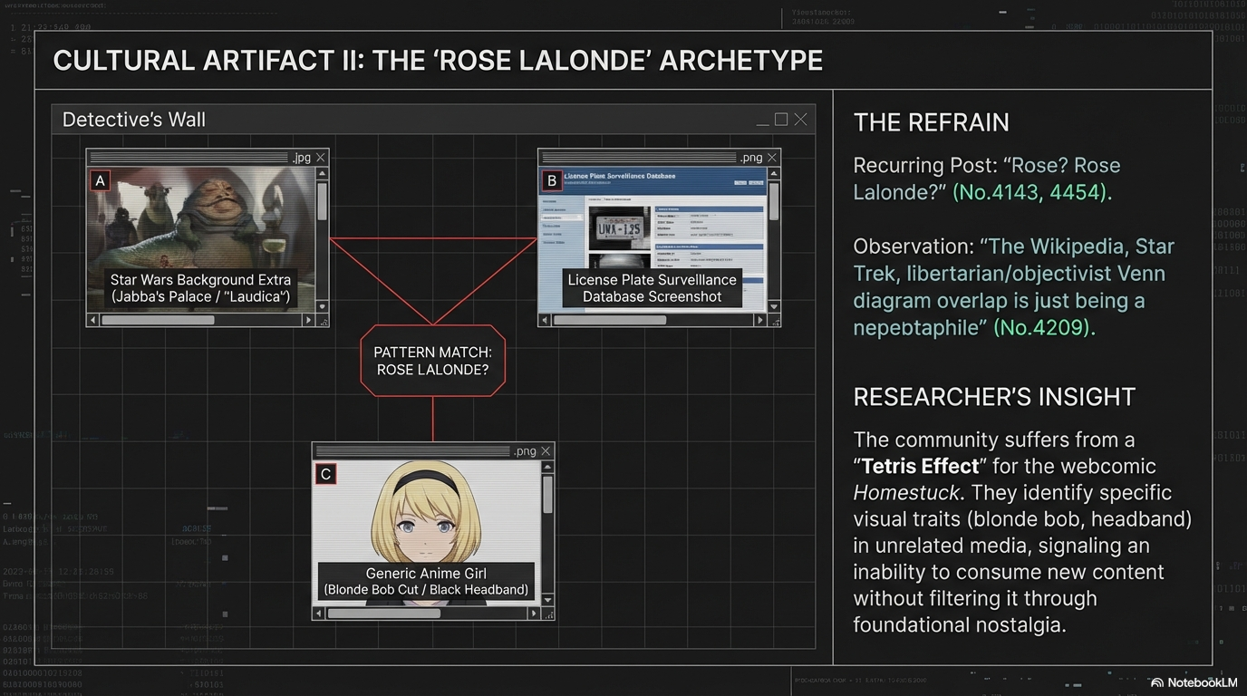Image resolution: width=1247 pixels, height=696 pixels.
Task: Close the License Plate database .png window
Action: 771,158
